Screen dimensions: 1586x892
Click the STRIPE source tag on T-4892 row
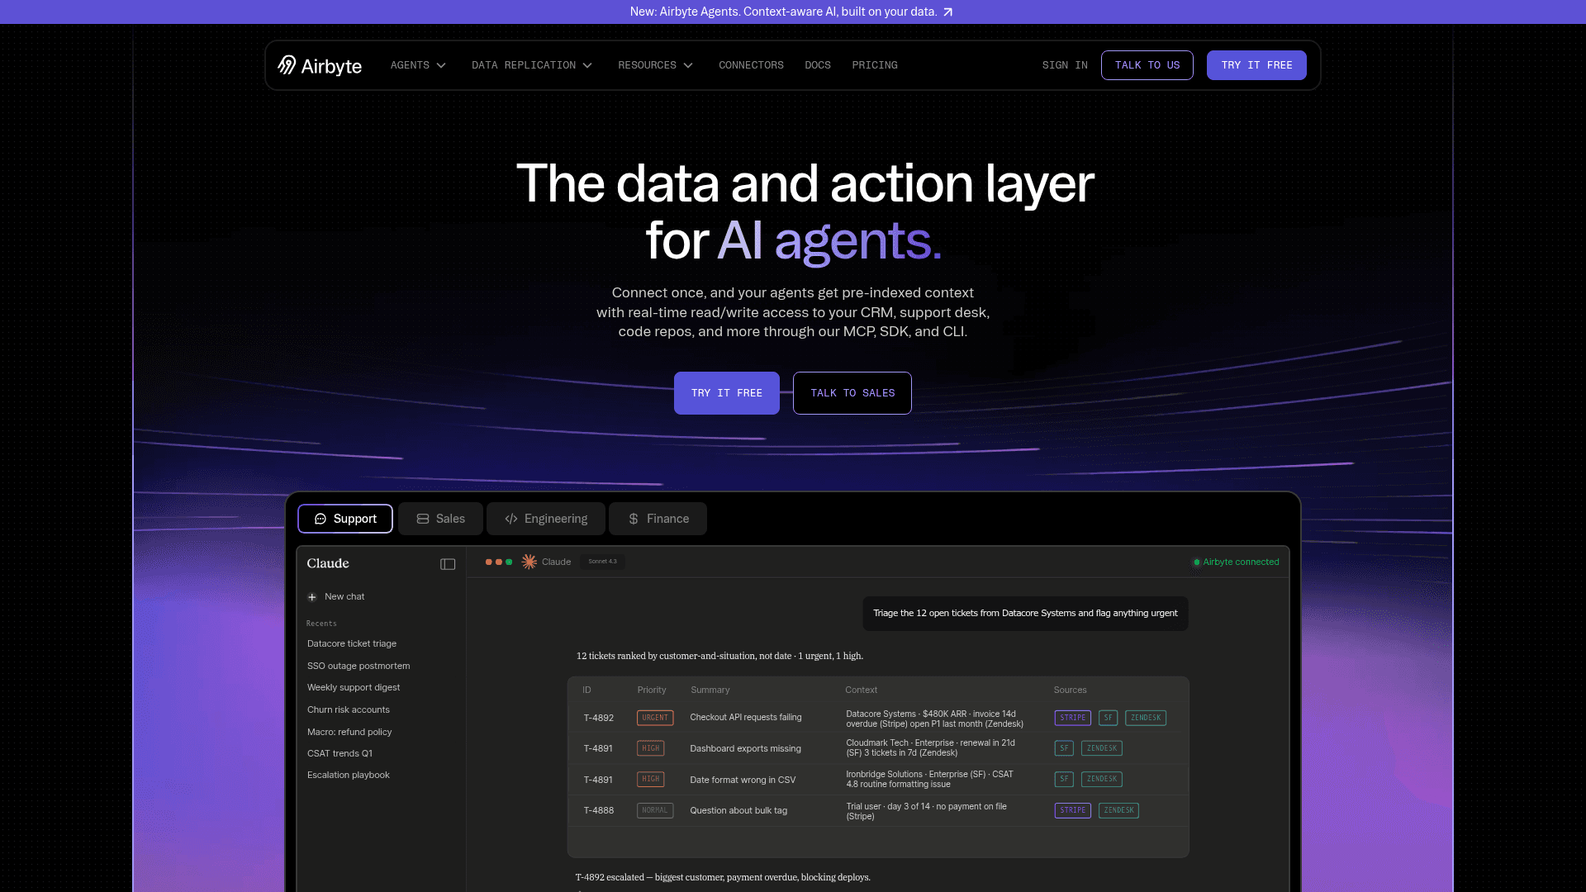pyautogui.click(x=1073, y=718)
